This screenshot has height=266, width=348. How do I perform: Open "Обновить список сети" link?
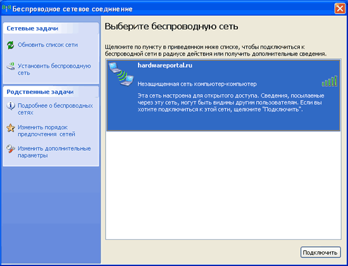(47, 45)
